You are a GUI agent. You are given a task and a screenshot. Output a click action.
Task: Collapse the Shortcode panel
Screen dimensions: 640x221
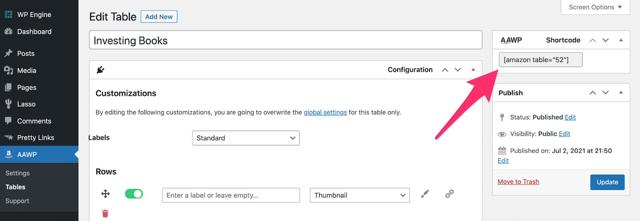(x=621, y=40)
